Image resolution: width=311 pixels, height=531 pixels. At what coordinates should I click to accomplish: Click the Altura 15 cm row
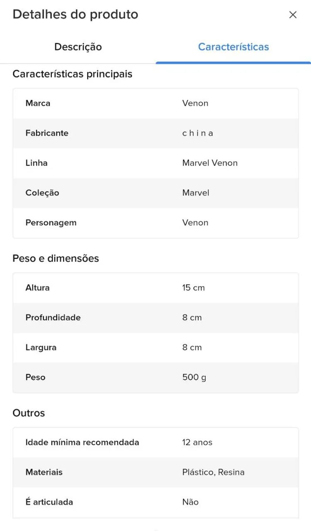point(156,288)
